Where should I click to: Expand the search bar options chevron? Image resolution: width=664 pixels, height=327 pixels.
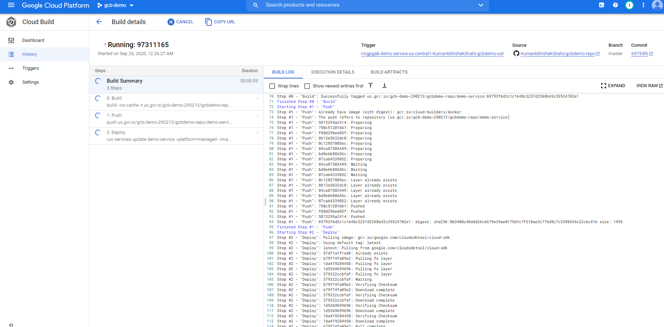click(x=480, y=5)
